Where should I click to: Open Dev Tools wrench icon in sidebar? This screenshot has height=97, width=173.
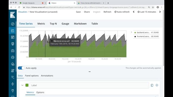click(13, 91)
